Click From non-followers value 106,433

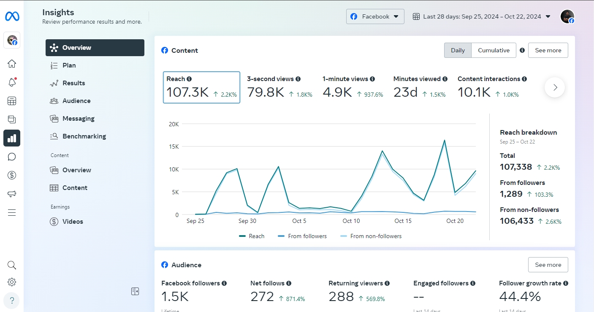tap(517, 221)
